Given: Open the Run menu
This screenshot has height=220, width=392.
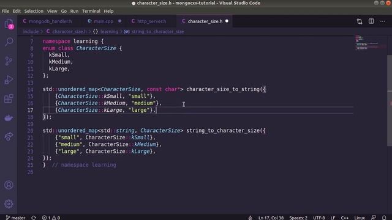Looking at the screenshot, I should pyautogui.click(x=74, y=11).
